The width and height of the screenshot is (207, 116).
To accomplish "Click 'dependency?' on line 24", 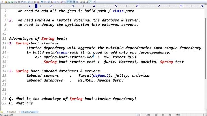I will pos(125,99).
